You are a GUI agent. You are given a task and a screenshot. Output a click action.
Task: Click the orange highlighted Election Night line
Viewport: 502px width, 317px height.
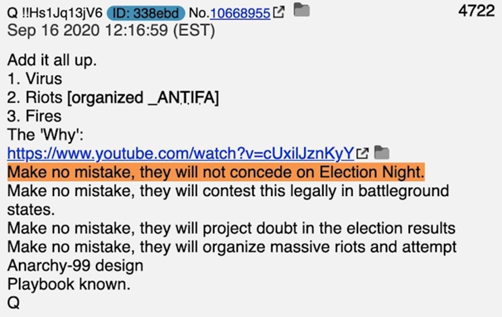coord(216,172)
